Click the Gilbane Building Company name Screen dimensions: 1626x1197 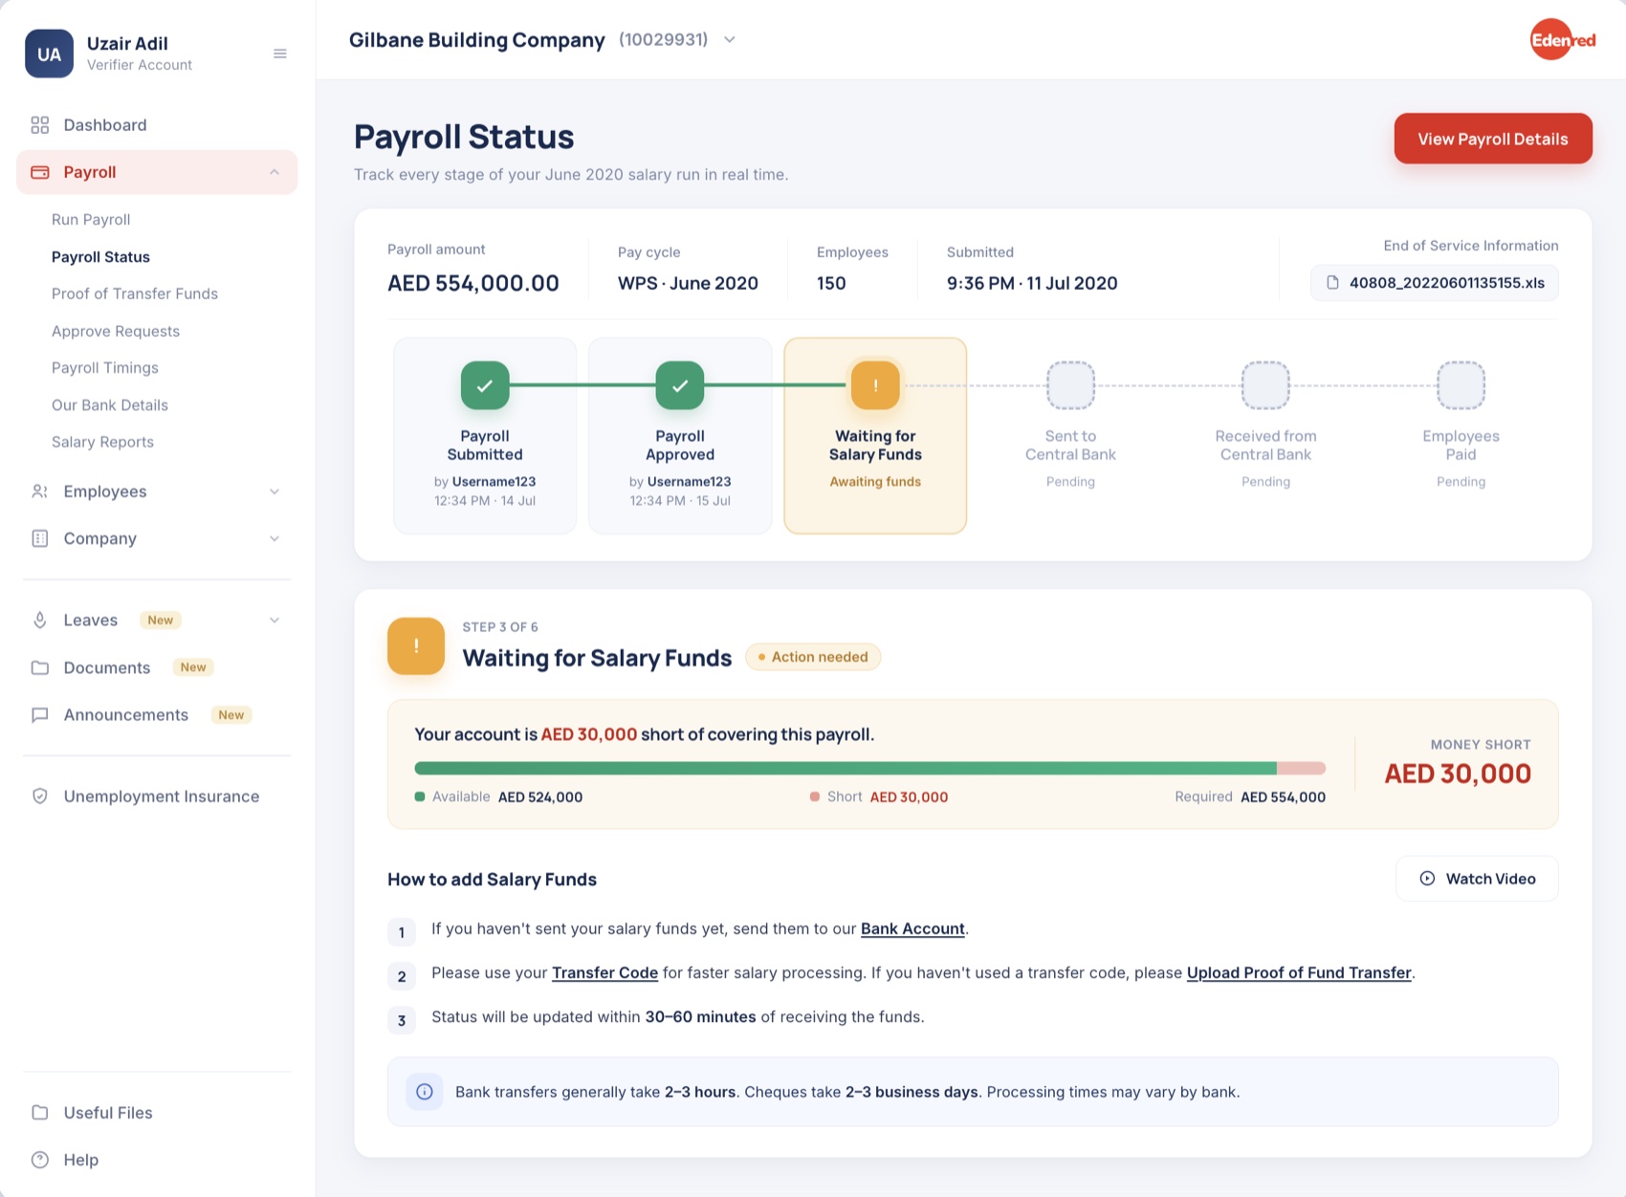click(x=476, y=40)
